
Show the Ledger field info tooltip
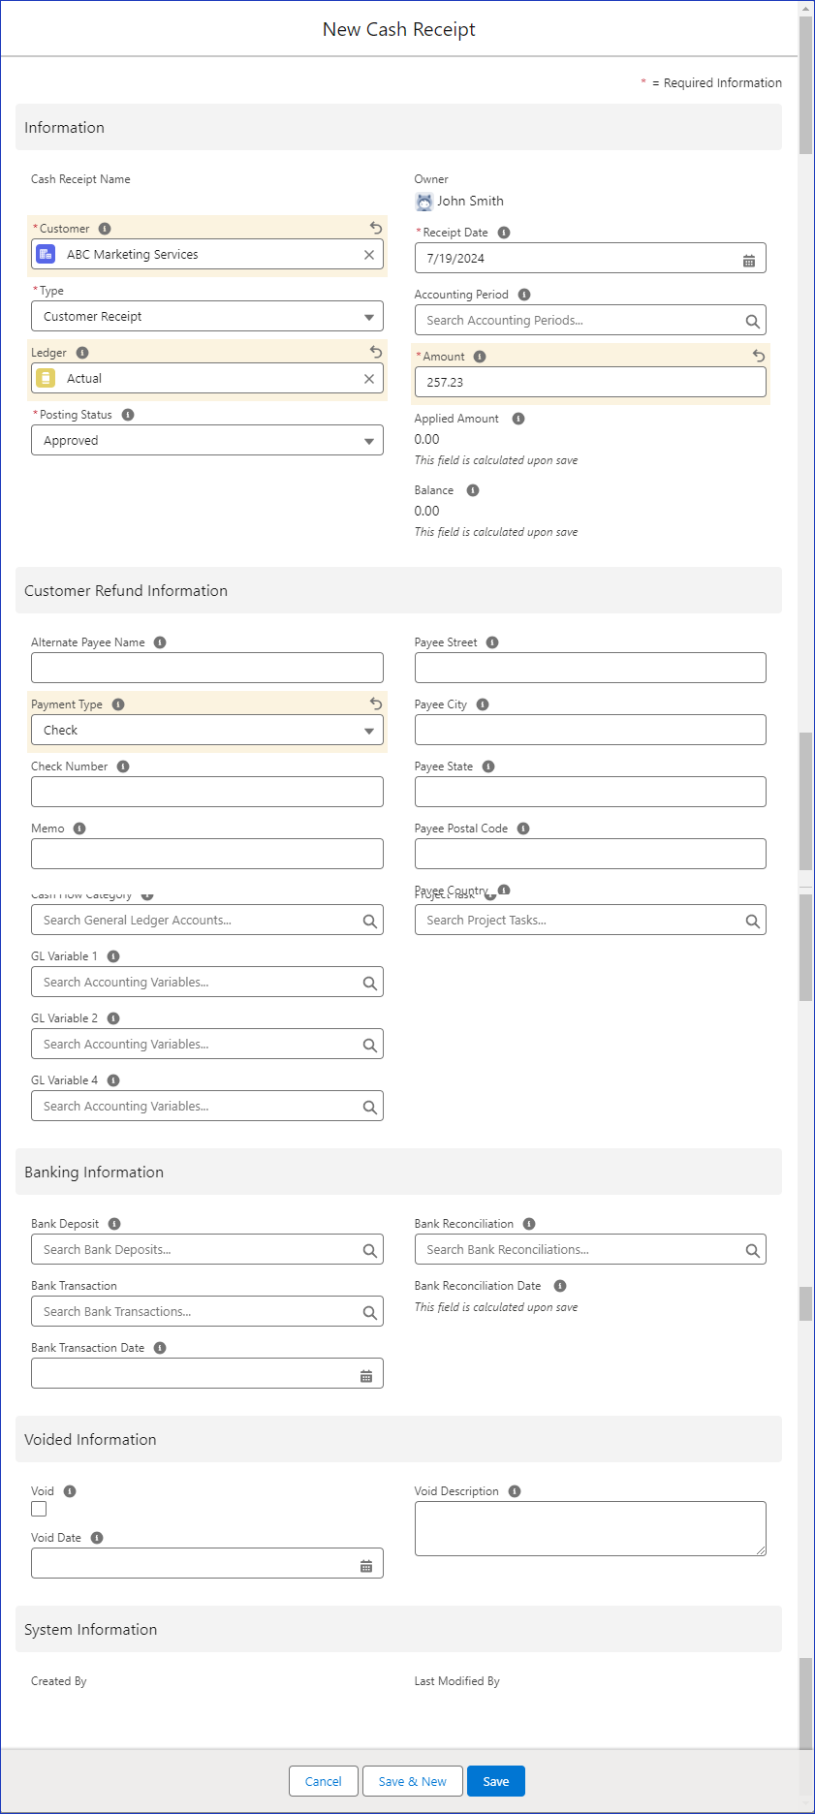click(82, 353)
